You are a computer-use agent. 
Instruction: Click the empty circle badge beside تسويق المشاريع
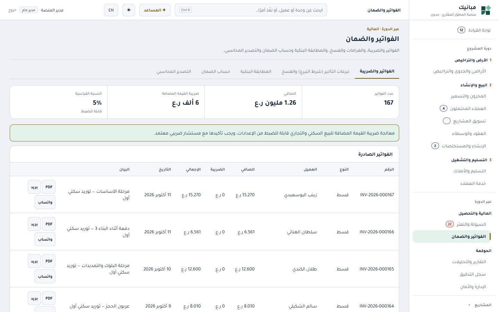[x=447, y=121]
